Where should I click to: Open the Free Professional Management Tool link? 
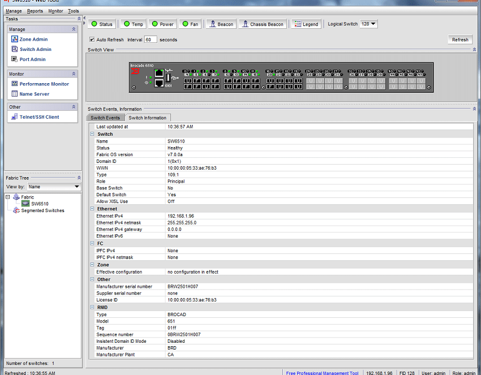coord(322,373)
